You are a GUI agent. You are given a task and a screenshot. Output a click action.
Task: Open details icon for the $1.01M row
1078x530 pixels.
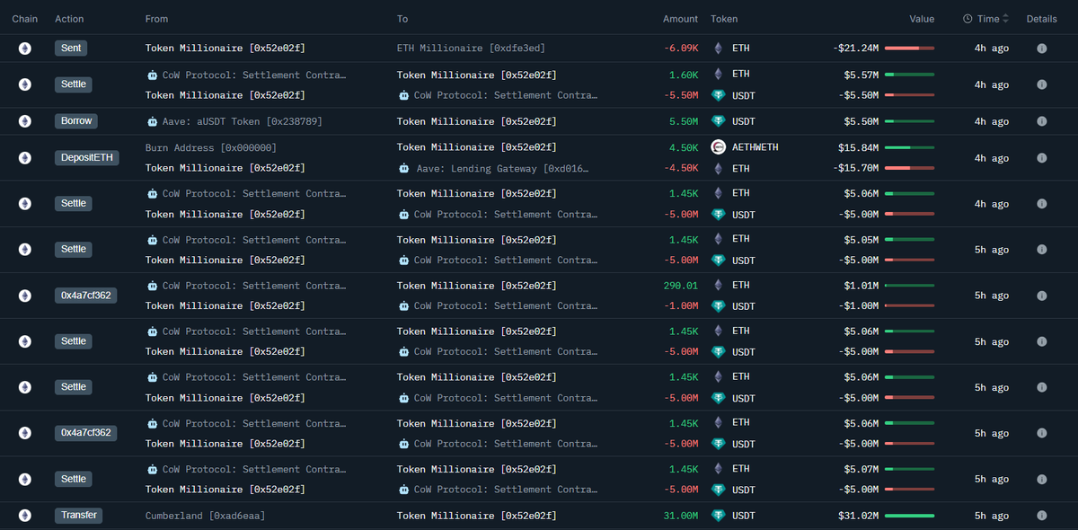click(1042, 296)
